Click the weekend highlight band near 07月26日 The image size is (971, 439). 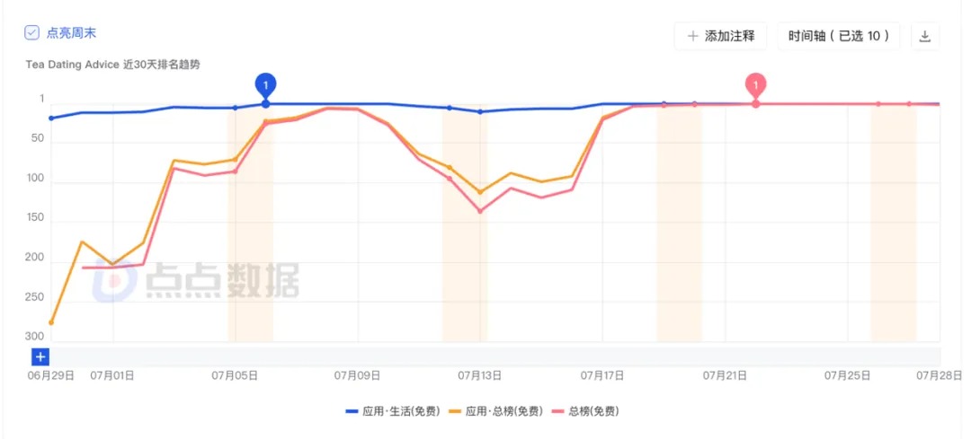(x=894, y=224)
